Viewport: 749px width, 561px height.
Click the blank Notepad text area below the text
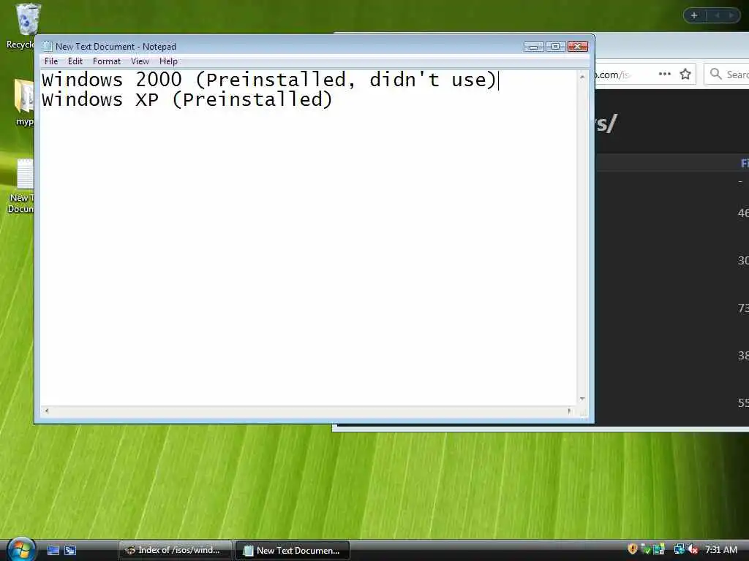(x=309, y=258)
